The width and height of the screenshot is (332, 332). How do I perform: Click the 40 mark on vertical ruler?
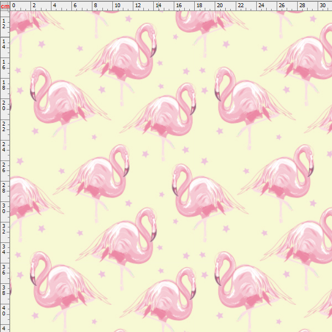[4, 311]
